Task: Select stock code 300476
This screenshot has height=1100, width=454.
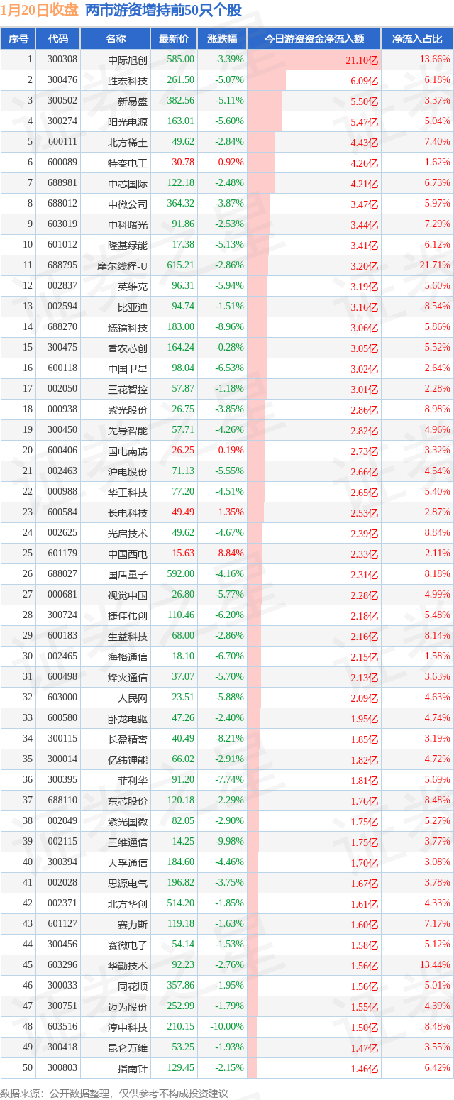Action: (x=62, y=80)
